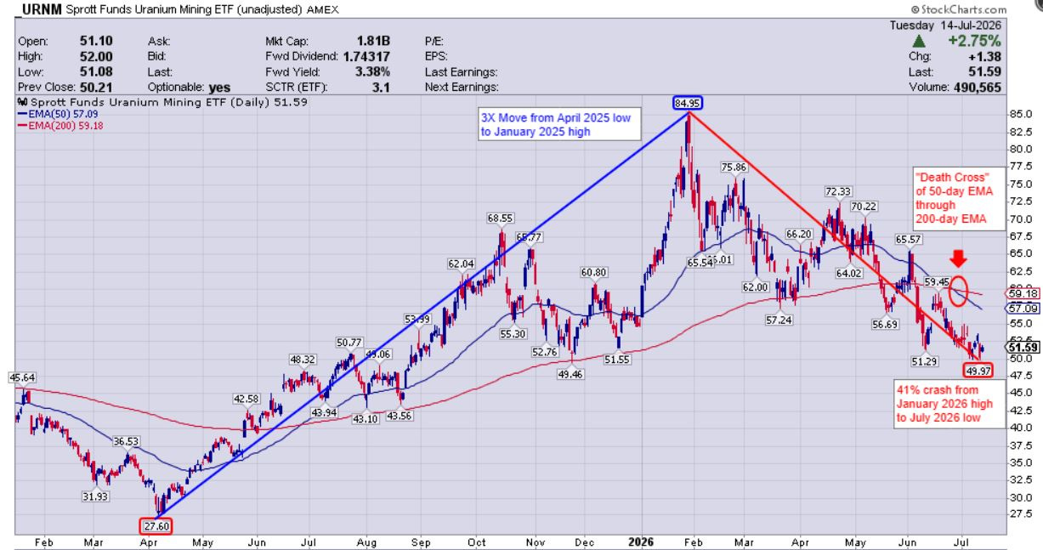
Task: Click the 27.60 low price label
Action: point(157,524)
